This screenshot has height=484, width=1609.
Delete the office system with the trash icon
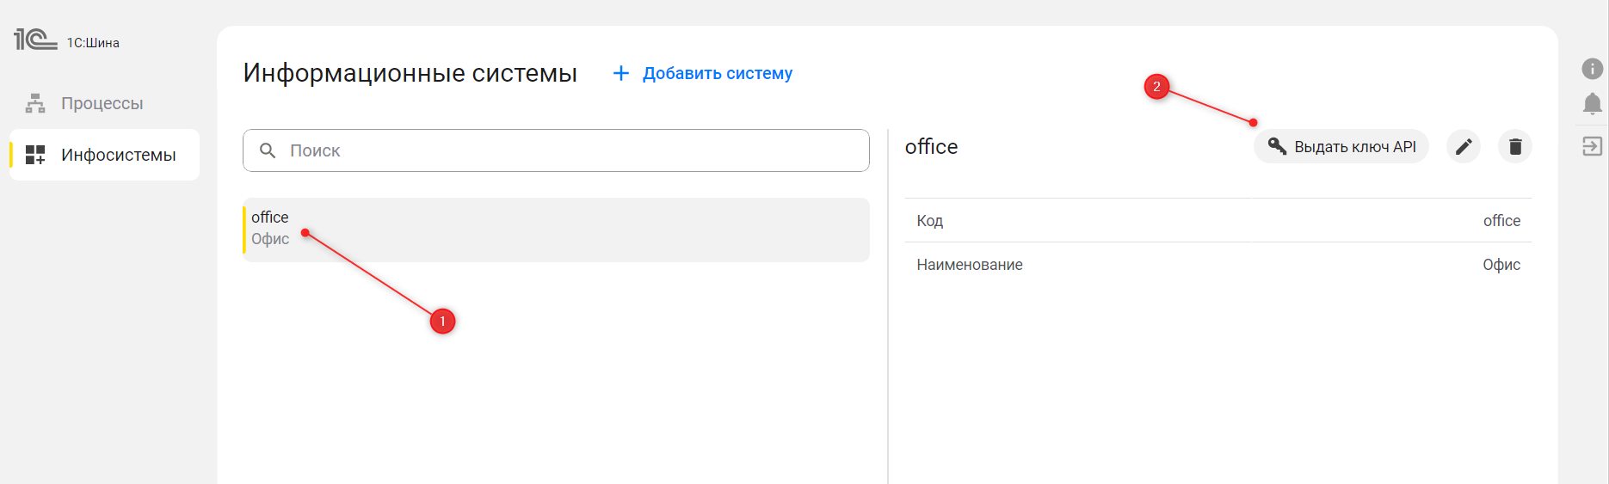click(x=1515, y=147)
